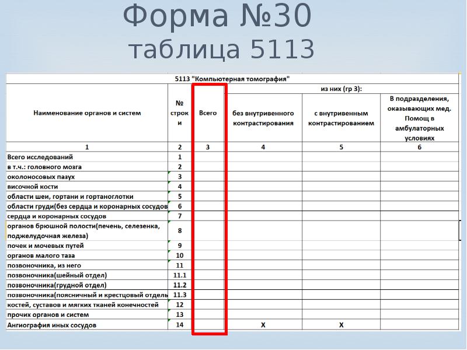The width and height of the screenshot is (467, 350).
Task: Select the "без внутривенного контрастирования" header cell
Action: [263, 118]
